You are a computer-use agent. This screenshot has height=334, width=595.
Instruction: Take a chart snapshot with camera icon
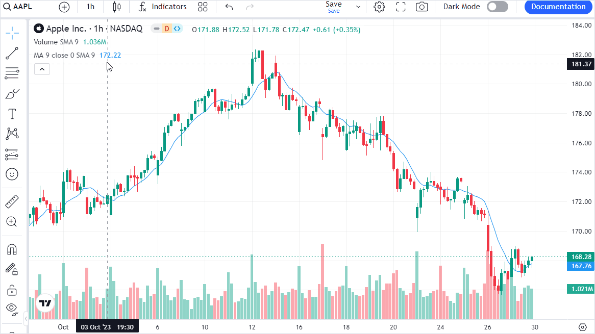click(x=422, y=7)
